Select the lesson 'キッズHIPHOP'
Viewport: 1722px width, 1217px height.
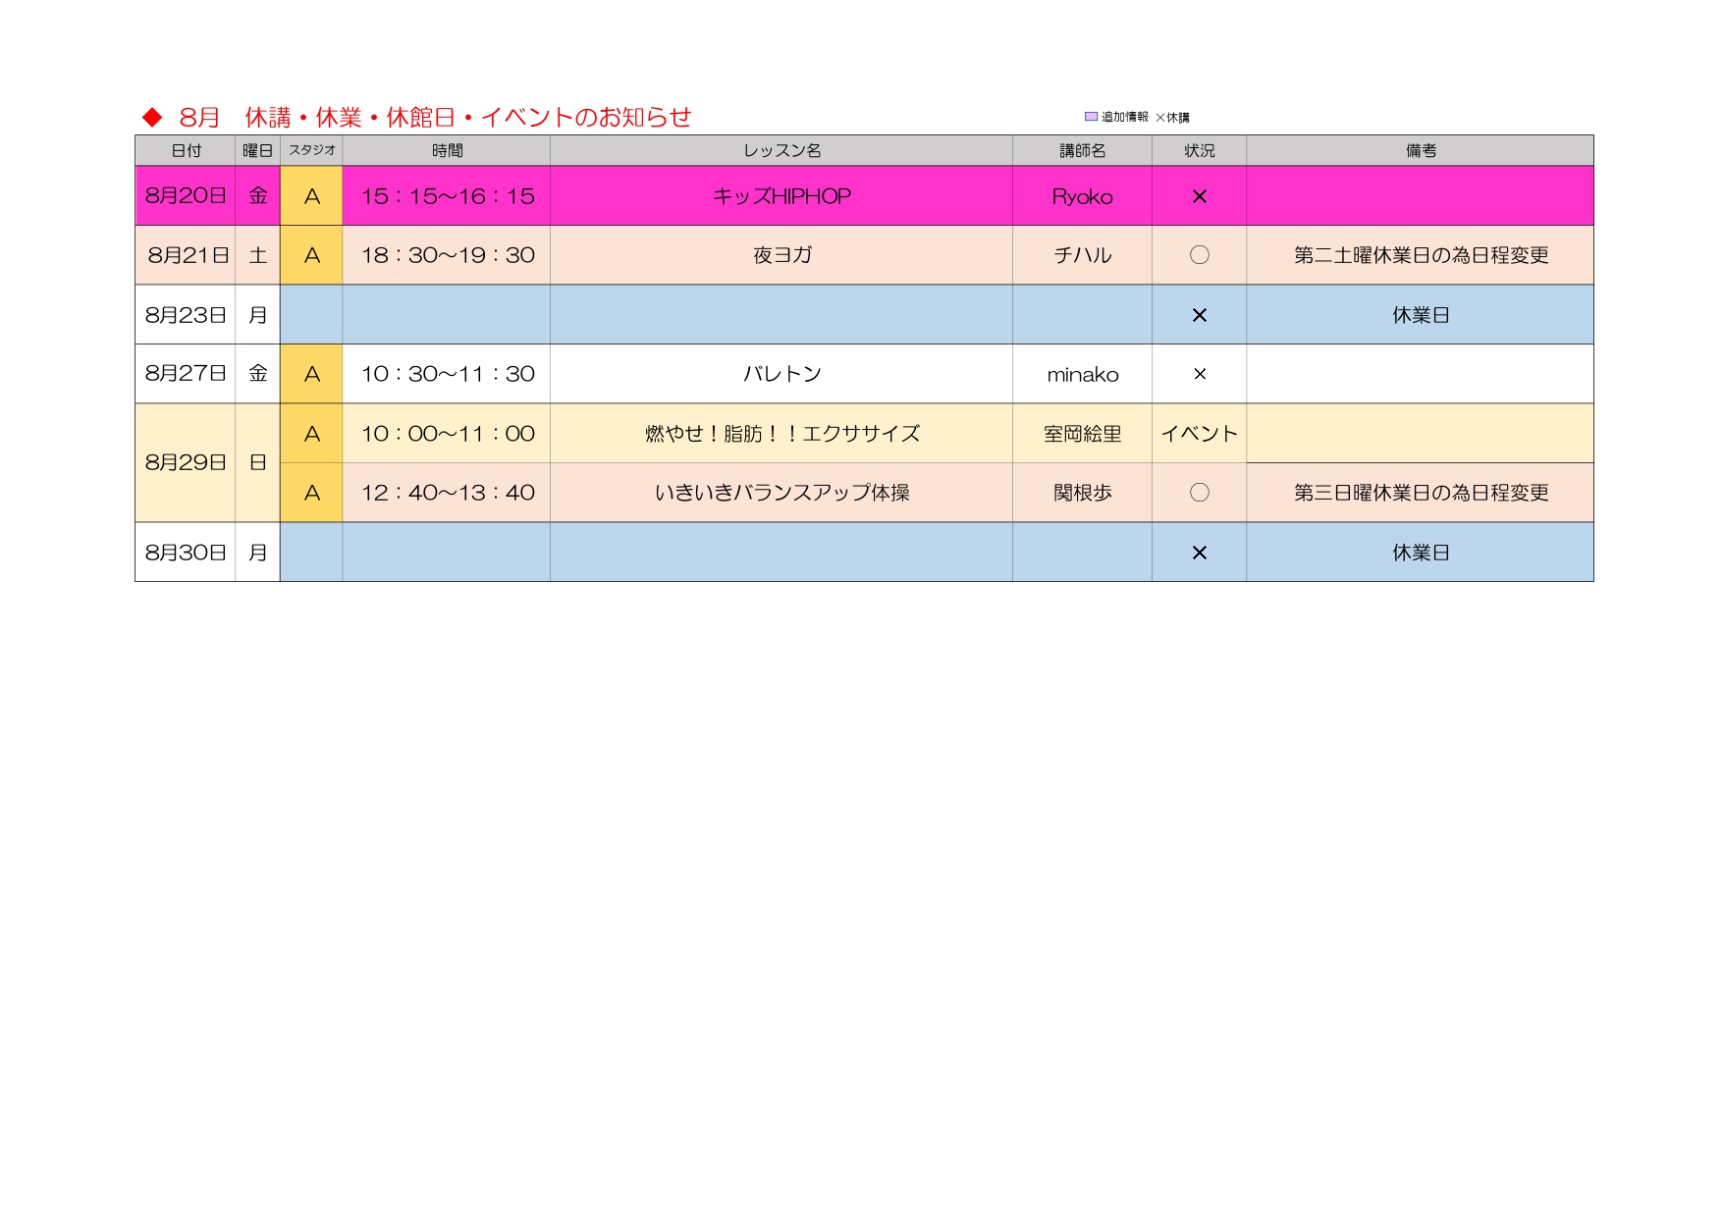[781, 196]
